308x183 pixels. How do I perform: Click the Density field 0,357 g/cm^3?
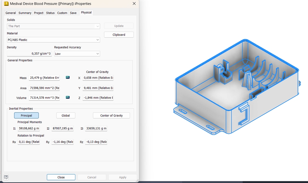click(x=29, y=54)
